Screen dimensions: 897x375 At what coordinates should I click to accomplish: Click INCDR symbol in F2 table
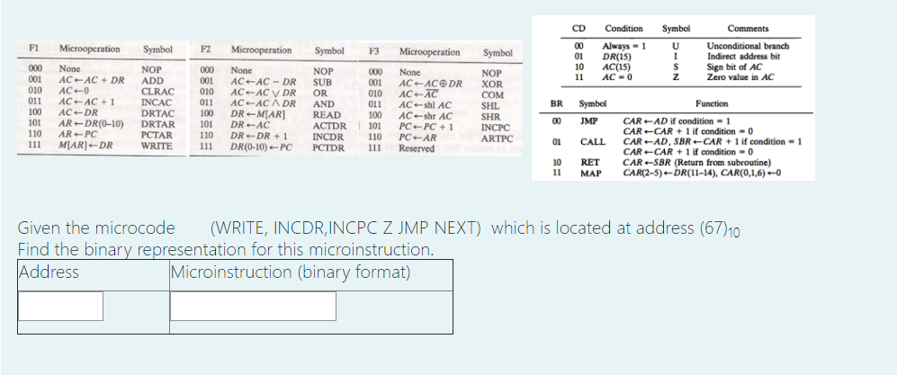[x=328, y=138]
